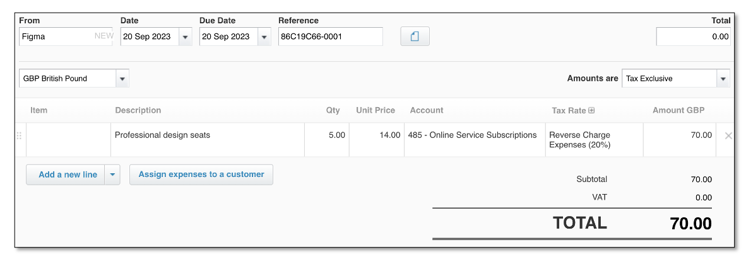Click the attach file document icon

pos(415,37)
